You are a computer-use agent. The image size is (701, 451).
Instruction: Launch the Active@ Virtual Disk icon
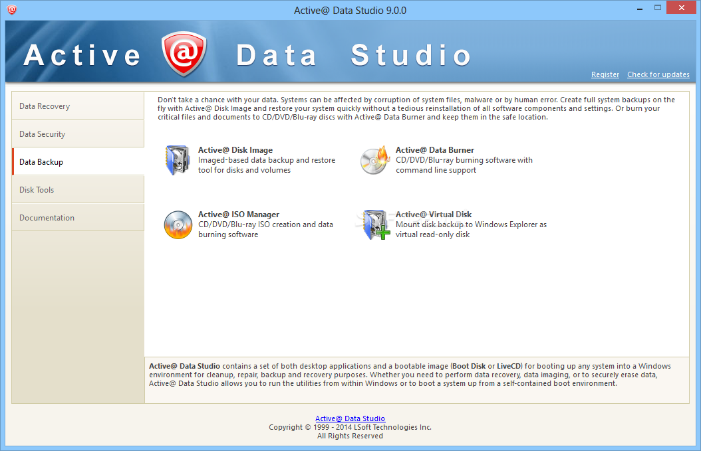click(x=376, y=225)
